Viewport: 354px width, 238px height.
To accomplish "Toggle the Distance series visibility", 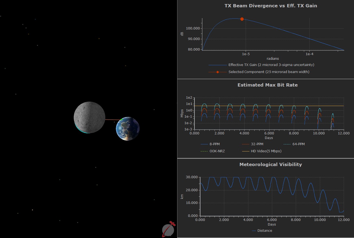I will point(265,230).
